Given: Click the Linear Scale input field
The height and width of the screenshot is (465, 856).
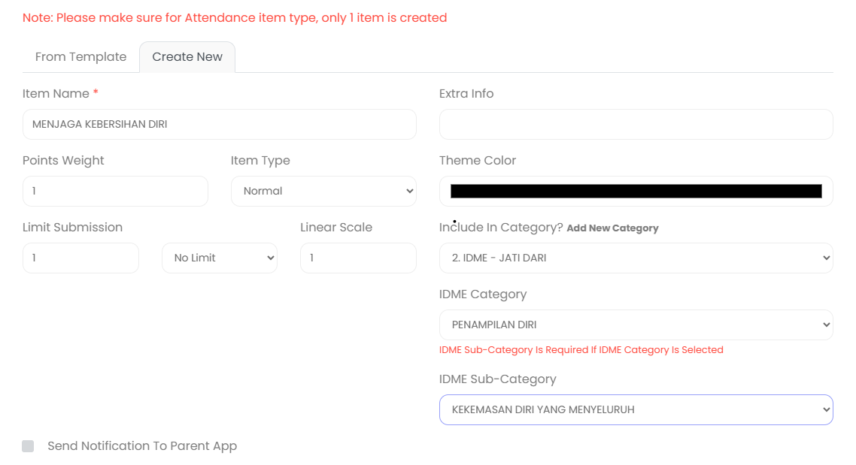Looking at the screenshot, I should click(x=358, y=258).
